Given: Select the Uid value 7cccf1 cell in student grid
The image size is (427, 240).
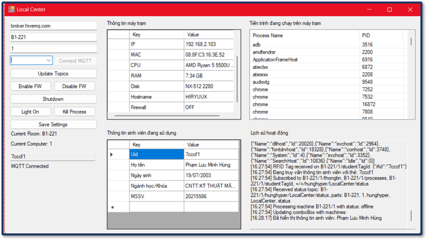Looking at the screenshot, I should click(211, 155).
